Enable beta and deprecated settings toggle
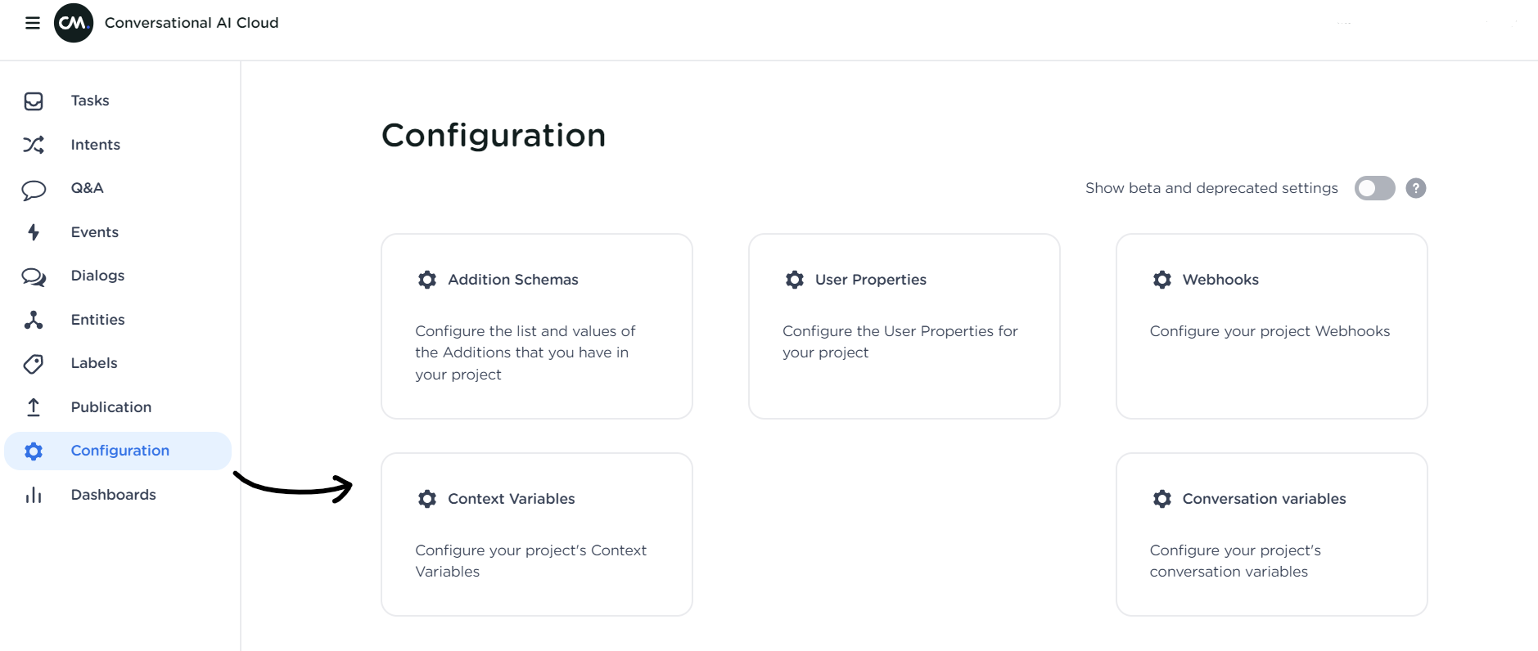This screenshot has width=1538, height=651. (x=1375, y=188)
